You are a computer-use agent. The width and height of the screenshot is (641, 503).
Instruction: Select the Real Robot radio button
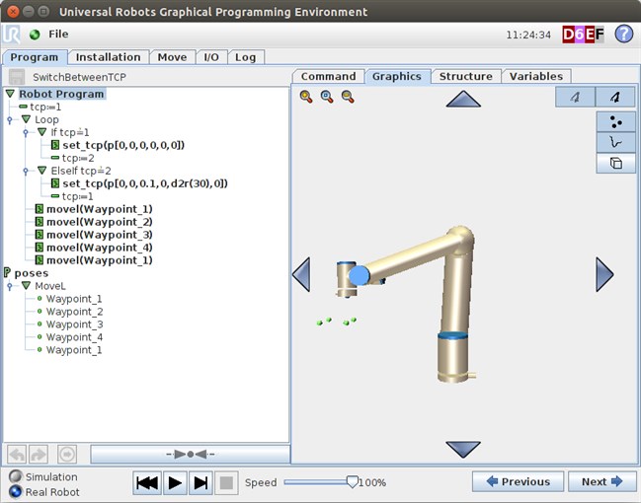(15, 492)
